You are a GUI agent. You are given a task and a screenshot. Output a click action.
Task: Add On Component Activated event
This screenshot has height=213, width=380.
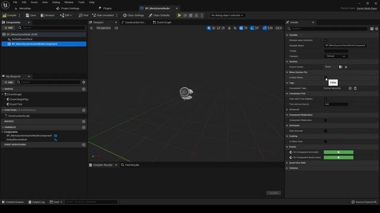coord(338,152)
